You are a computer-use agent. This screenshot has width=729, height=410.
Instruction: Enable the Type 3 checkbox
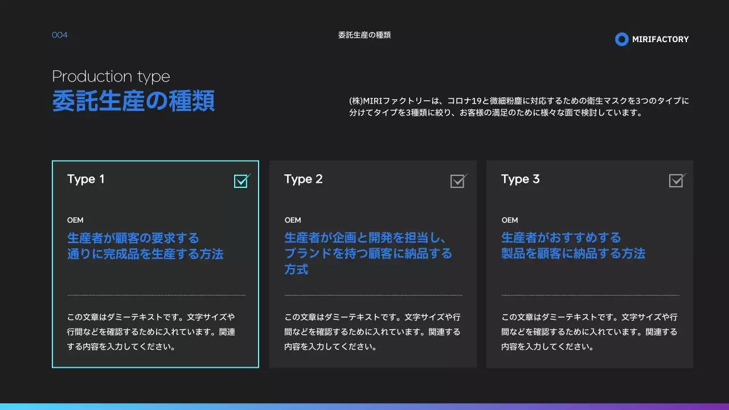tap(676, 181)
